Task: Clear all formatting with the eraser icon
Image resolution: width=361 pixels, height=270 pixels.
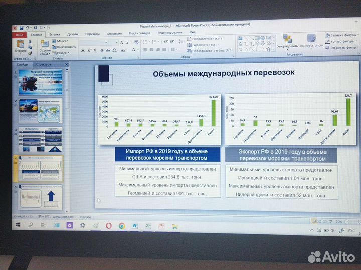Action: tap(136, 42)
